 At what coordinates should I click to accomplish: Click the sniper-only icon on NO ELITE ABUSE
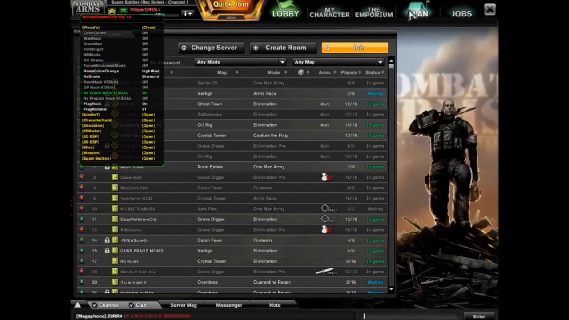(x=329, y=208)
